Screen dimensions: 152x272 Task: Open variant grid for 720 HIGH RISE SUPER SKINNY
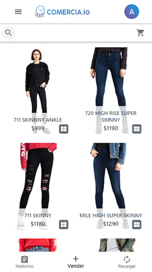point(137,129)
